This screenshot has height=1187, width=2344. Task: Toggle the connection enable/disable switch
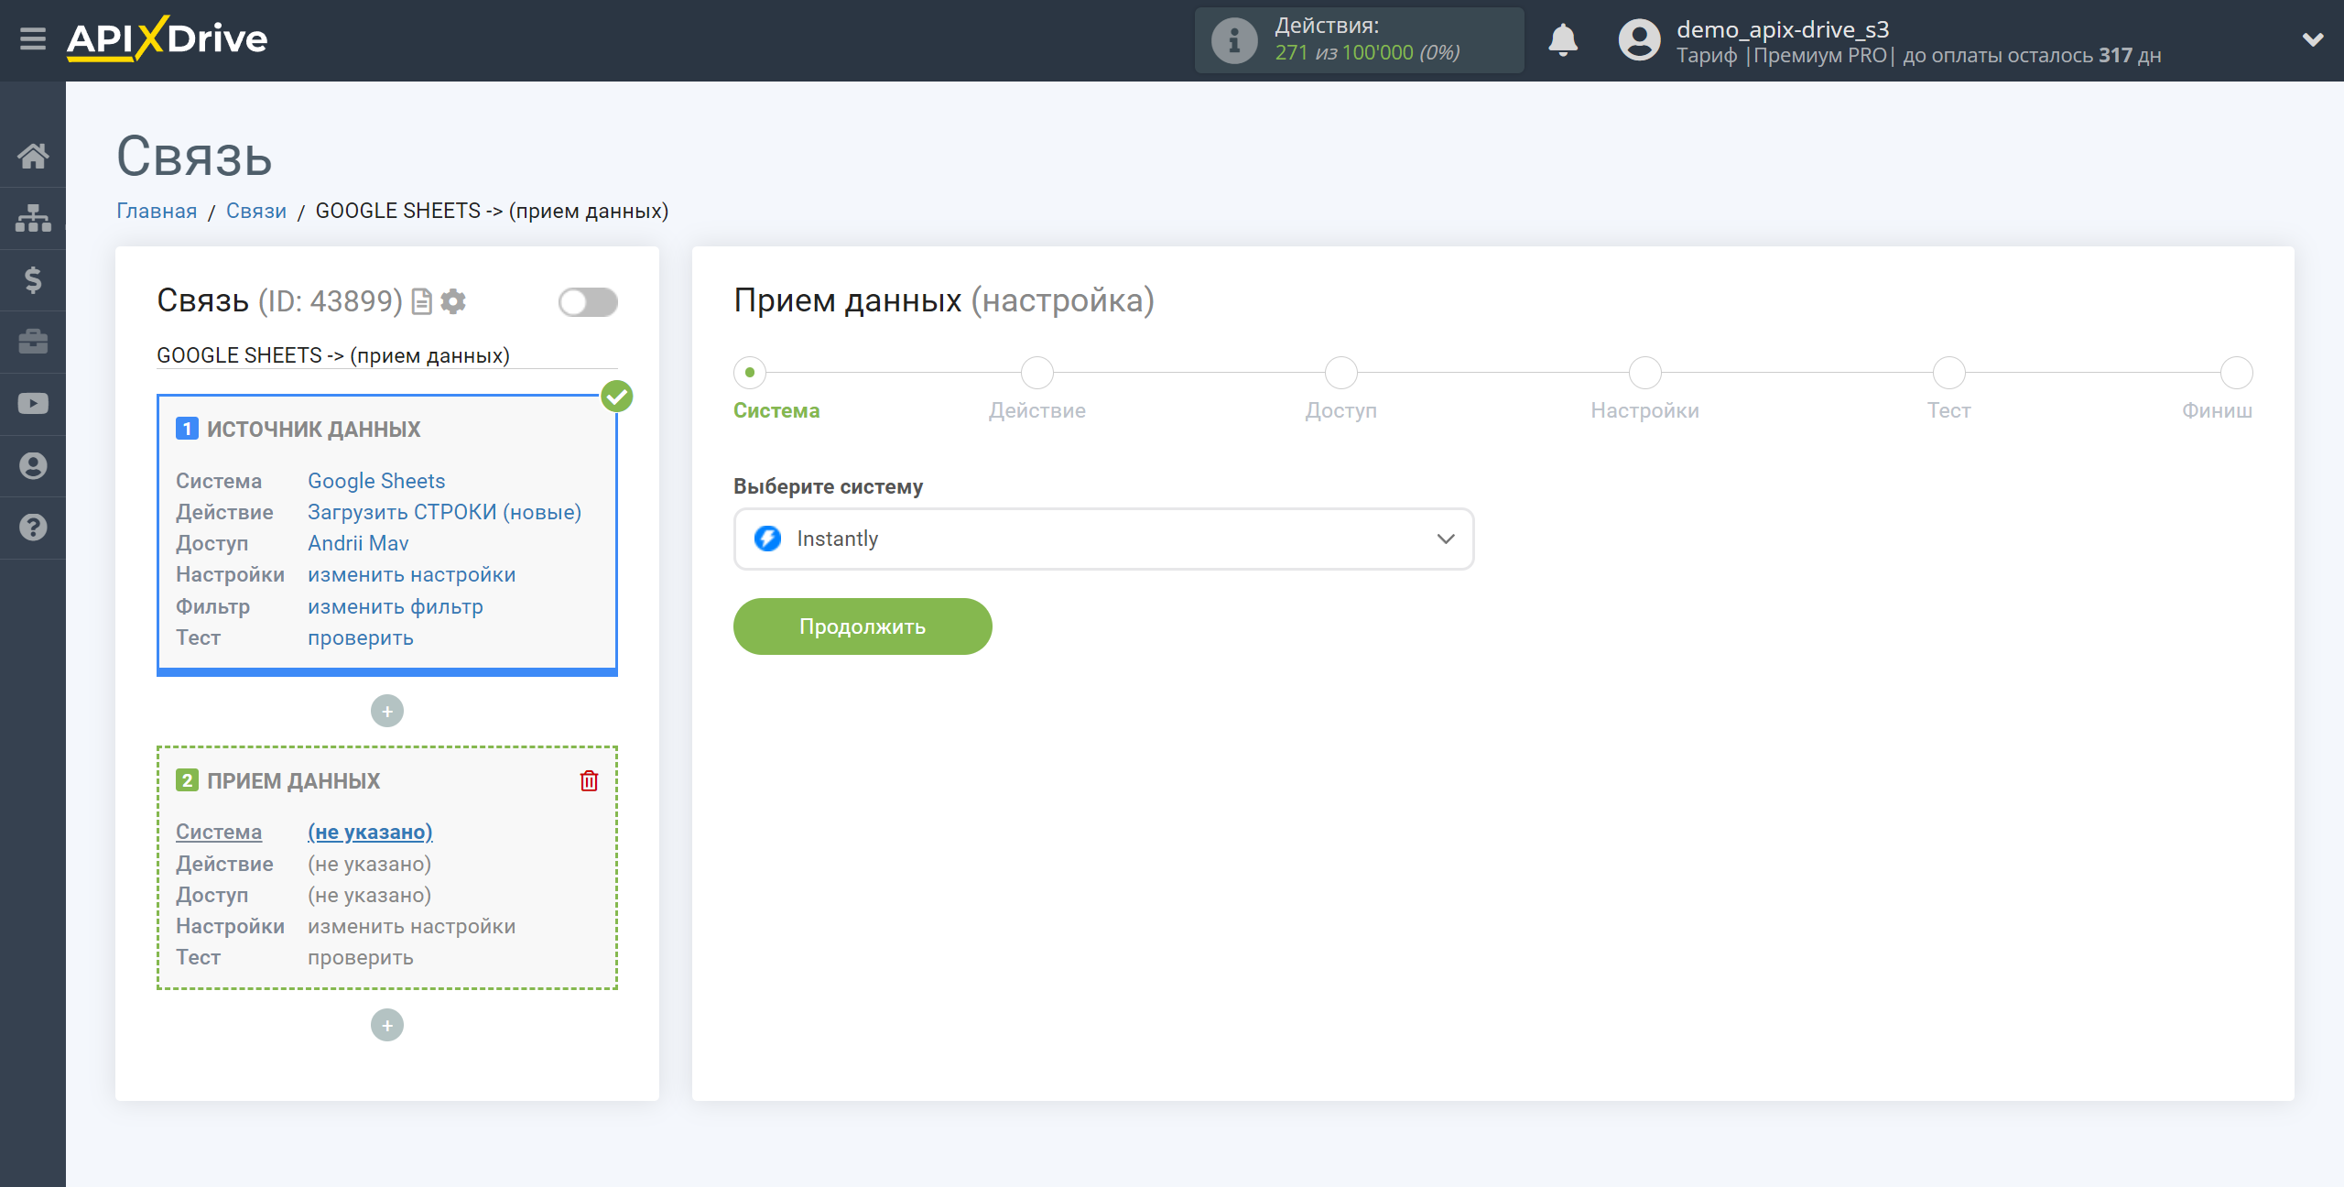point(589,301)
